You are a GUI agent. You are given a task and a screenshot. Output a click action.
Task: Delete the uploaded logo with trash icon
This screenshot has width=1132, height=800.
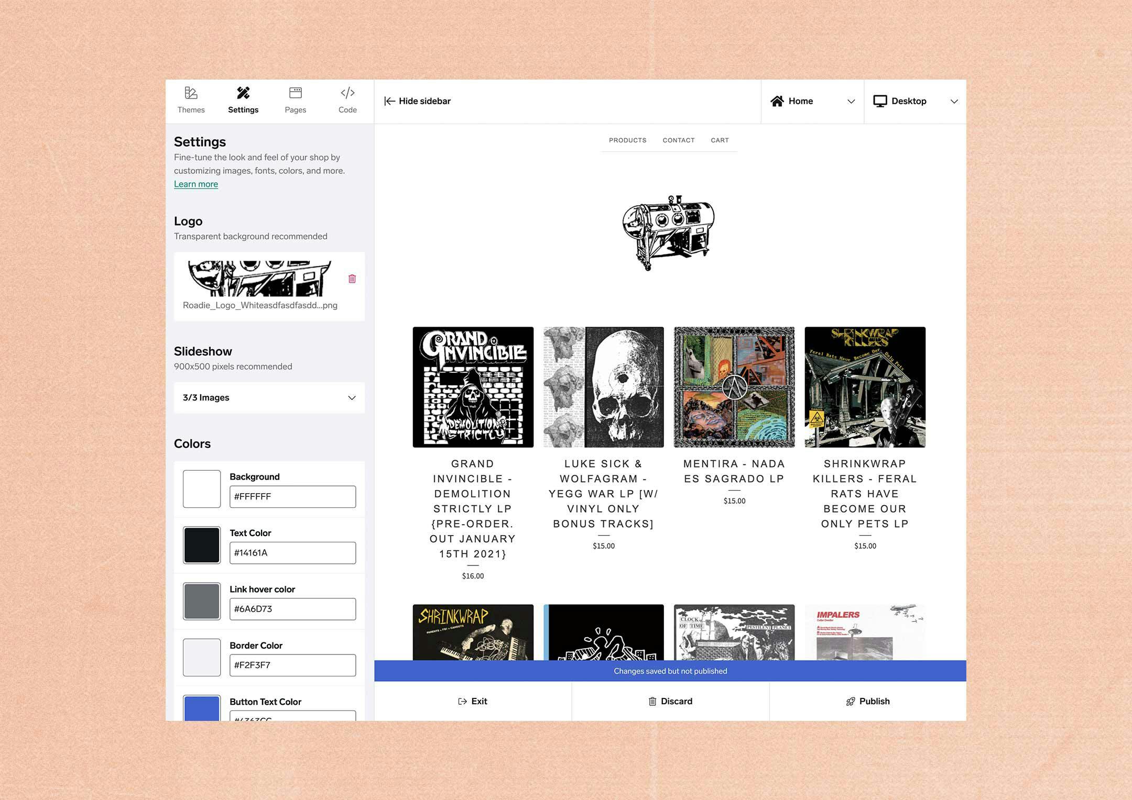(352, 279)
